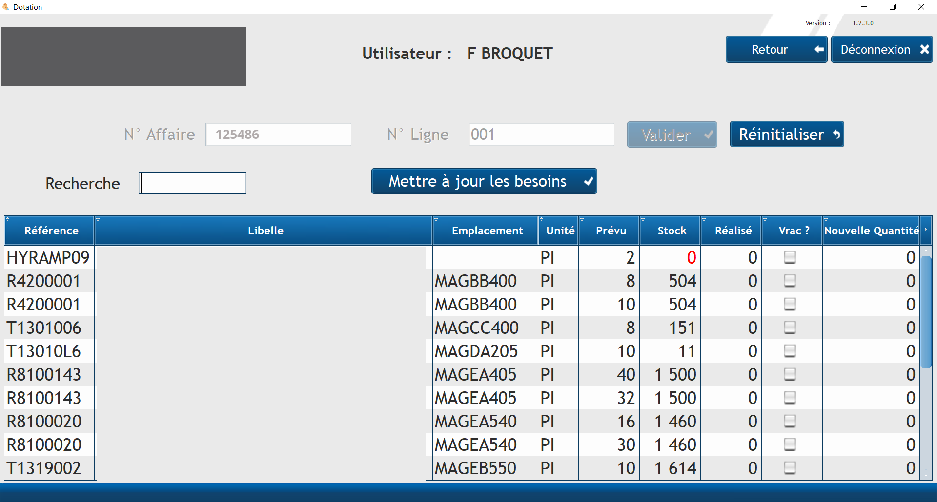Minimize the Dotation window
The image size is (937, 502).
864,7
